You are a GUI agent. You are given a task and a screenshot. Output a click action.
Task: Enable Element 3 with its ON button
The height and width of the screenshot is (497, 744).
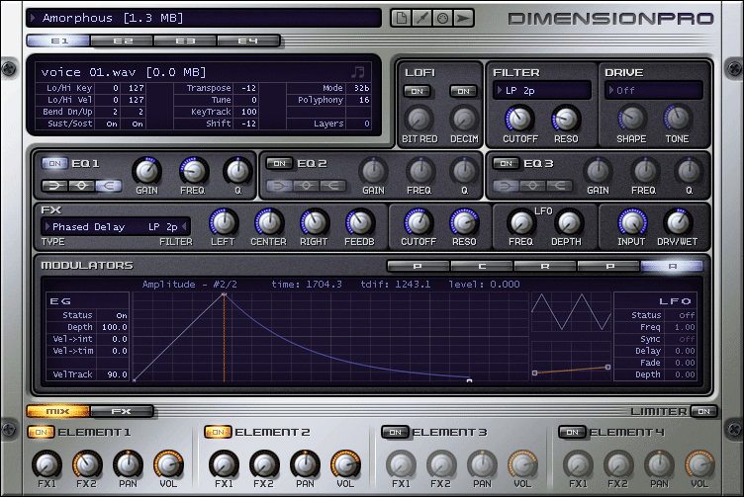point(396,432)
